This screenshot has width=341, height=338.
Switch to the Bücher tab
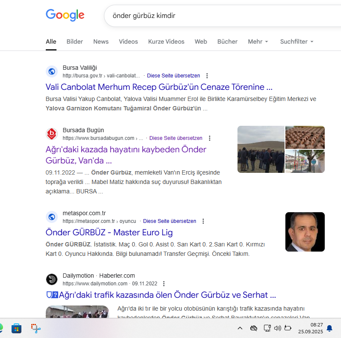coord(227,42)
